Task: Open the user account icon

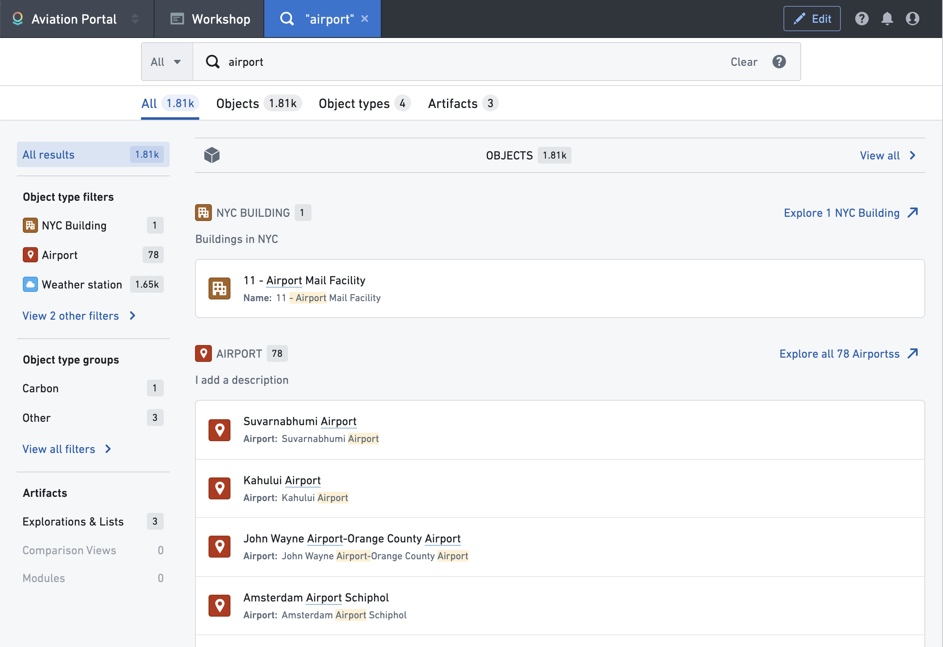Action: pos(913,19)
